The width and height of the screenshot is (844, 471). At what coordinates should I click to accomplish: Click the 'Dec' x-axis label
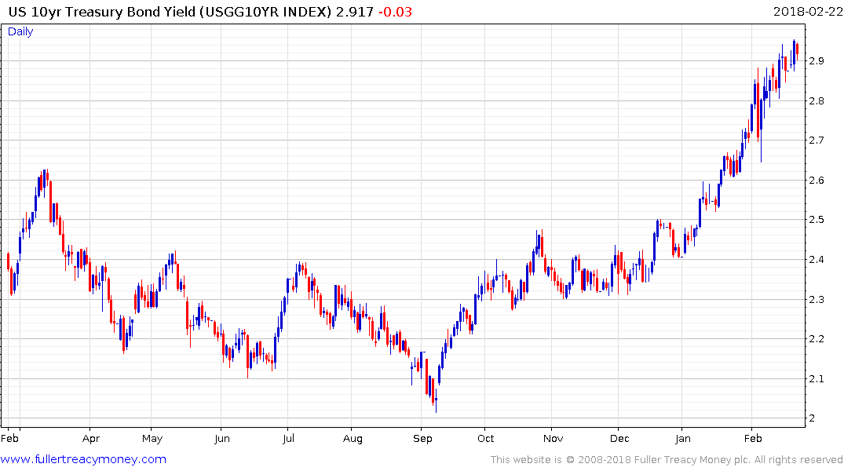coord(619,438)
